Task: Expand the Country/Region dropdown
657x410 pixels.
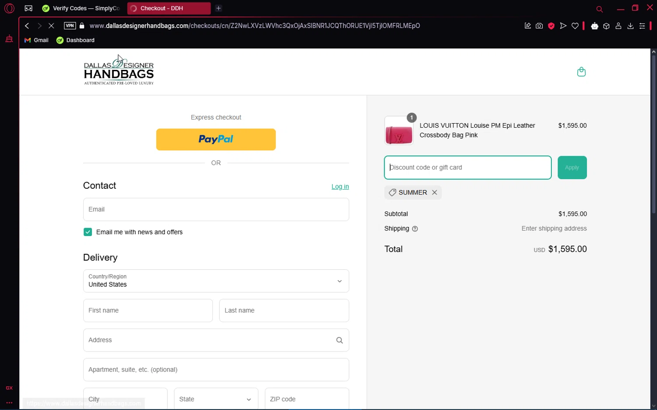Action: (x=216, y=281)
